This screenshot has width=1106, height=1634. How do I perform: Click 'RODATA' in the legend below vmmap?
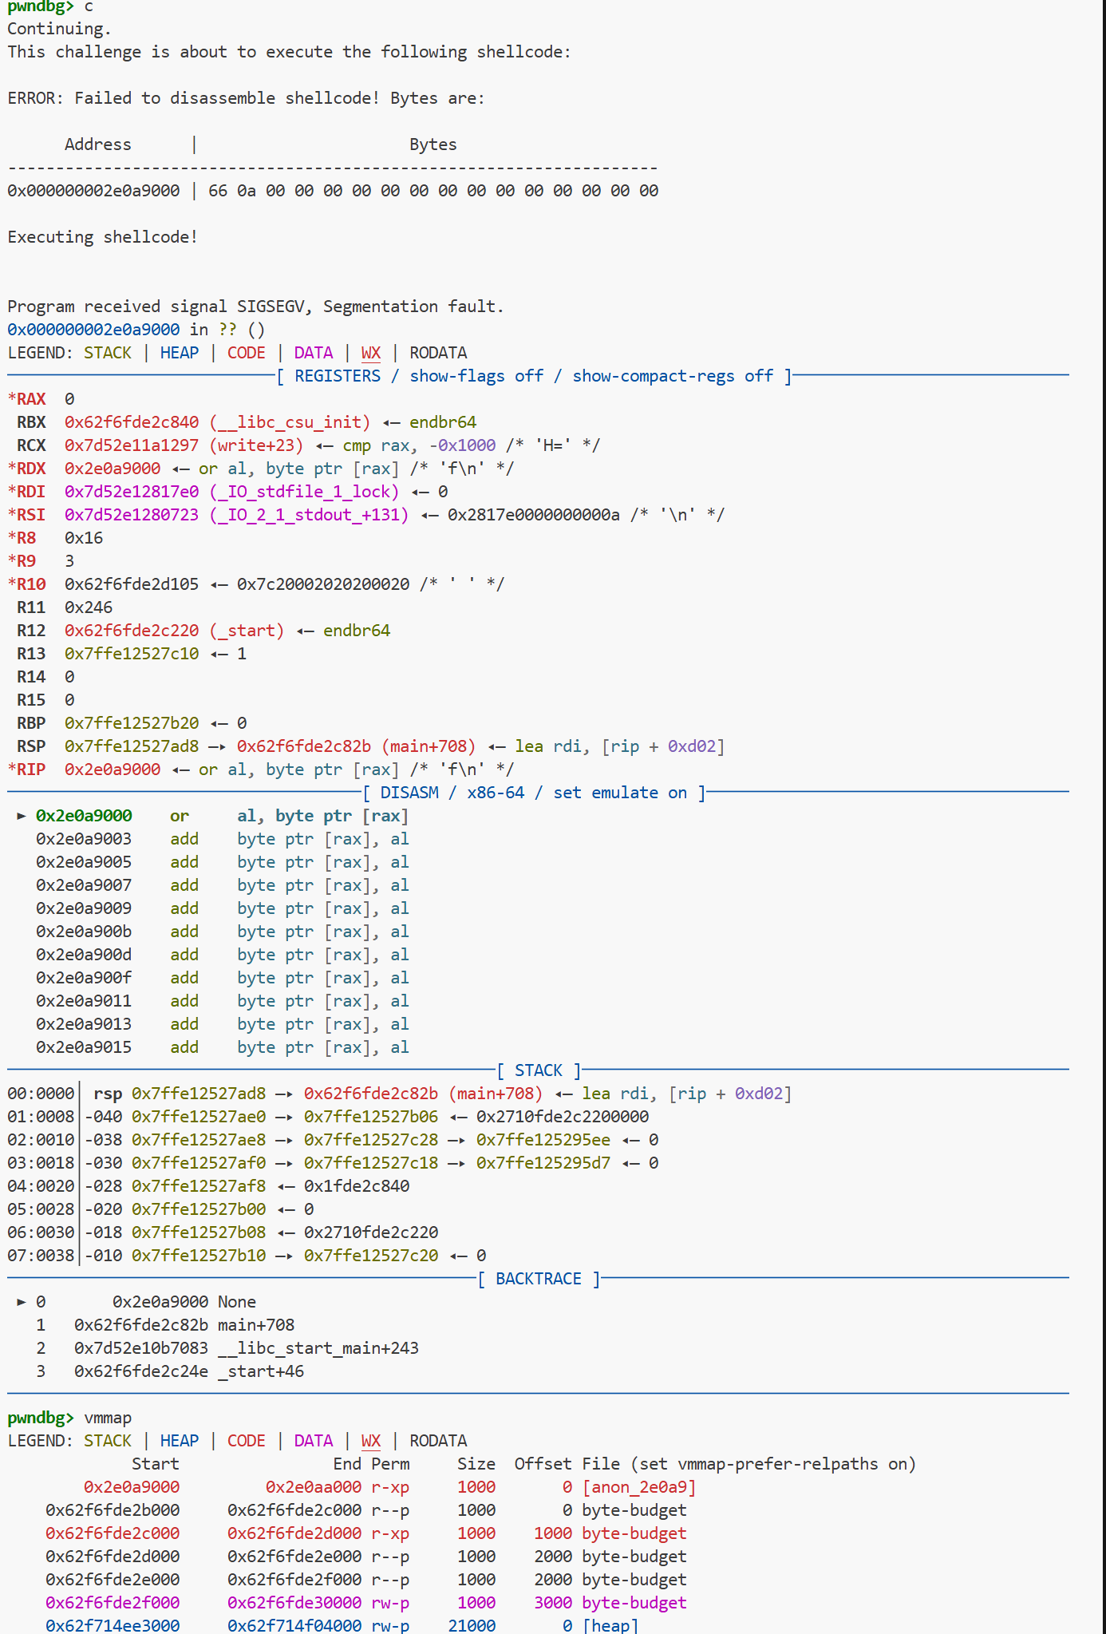(x=438, y=1441)
